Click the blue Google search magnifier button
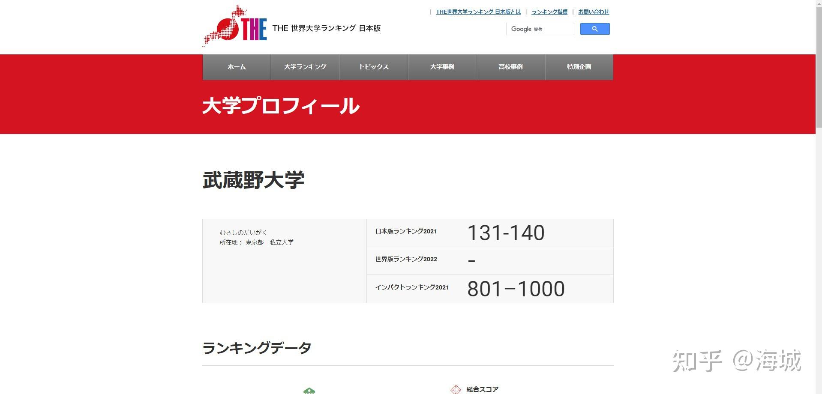The image size is (822, 394). (594, 29)
